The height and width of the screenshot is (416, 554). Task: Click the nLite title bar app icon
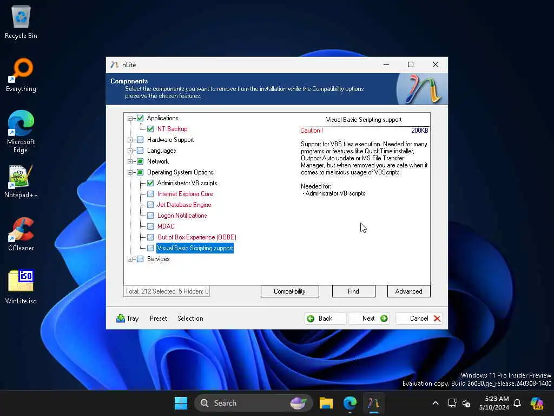tap(114, 65)
